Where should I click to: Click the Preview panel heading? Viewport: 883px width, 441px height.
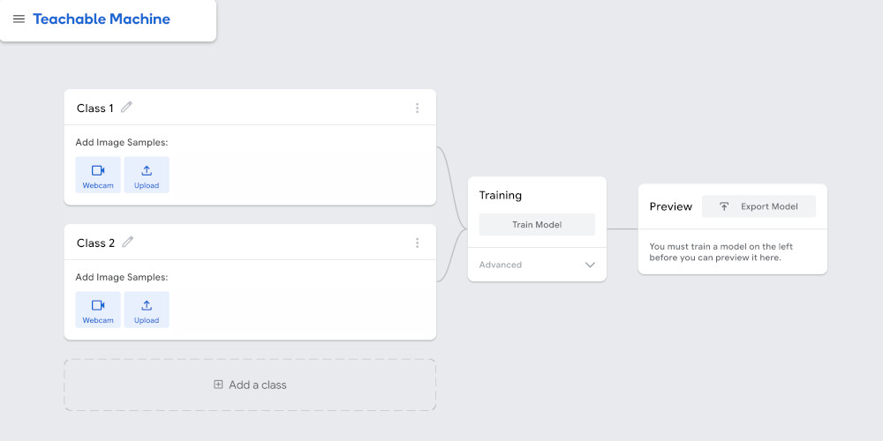[671, 206]
